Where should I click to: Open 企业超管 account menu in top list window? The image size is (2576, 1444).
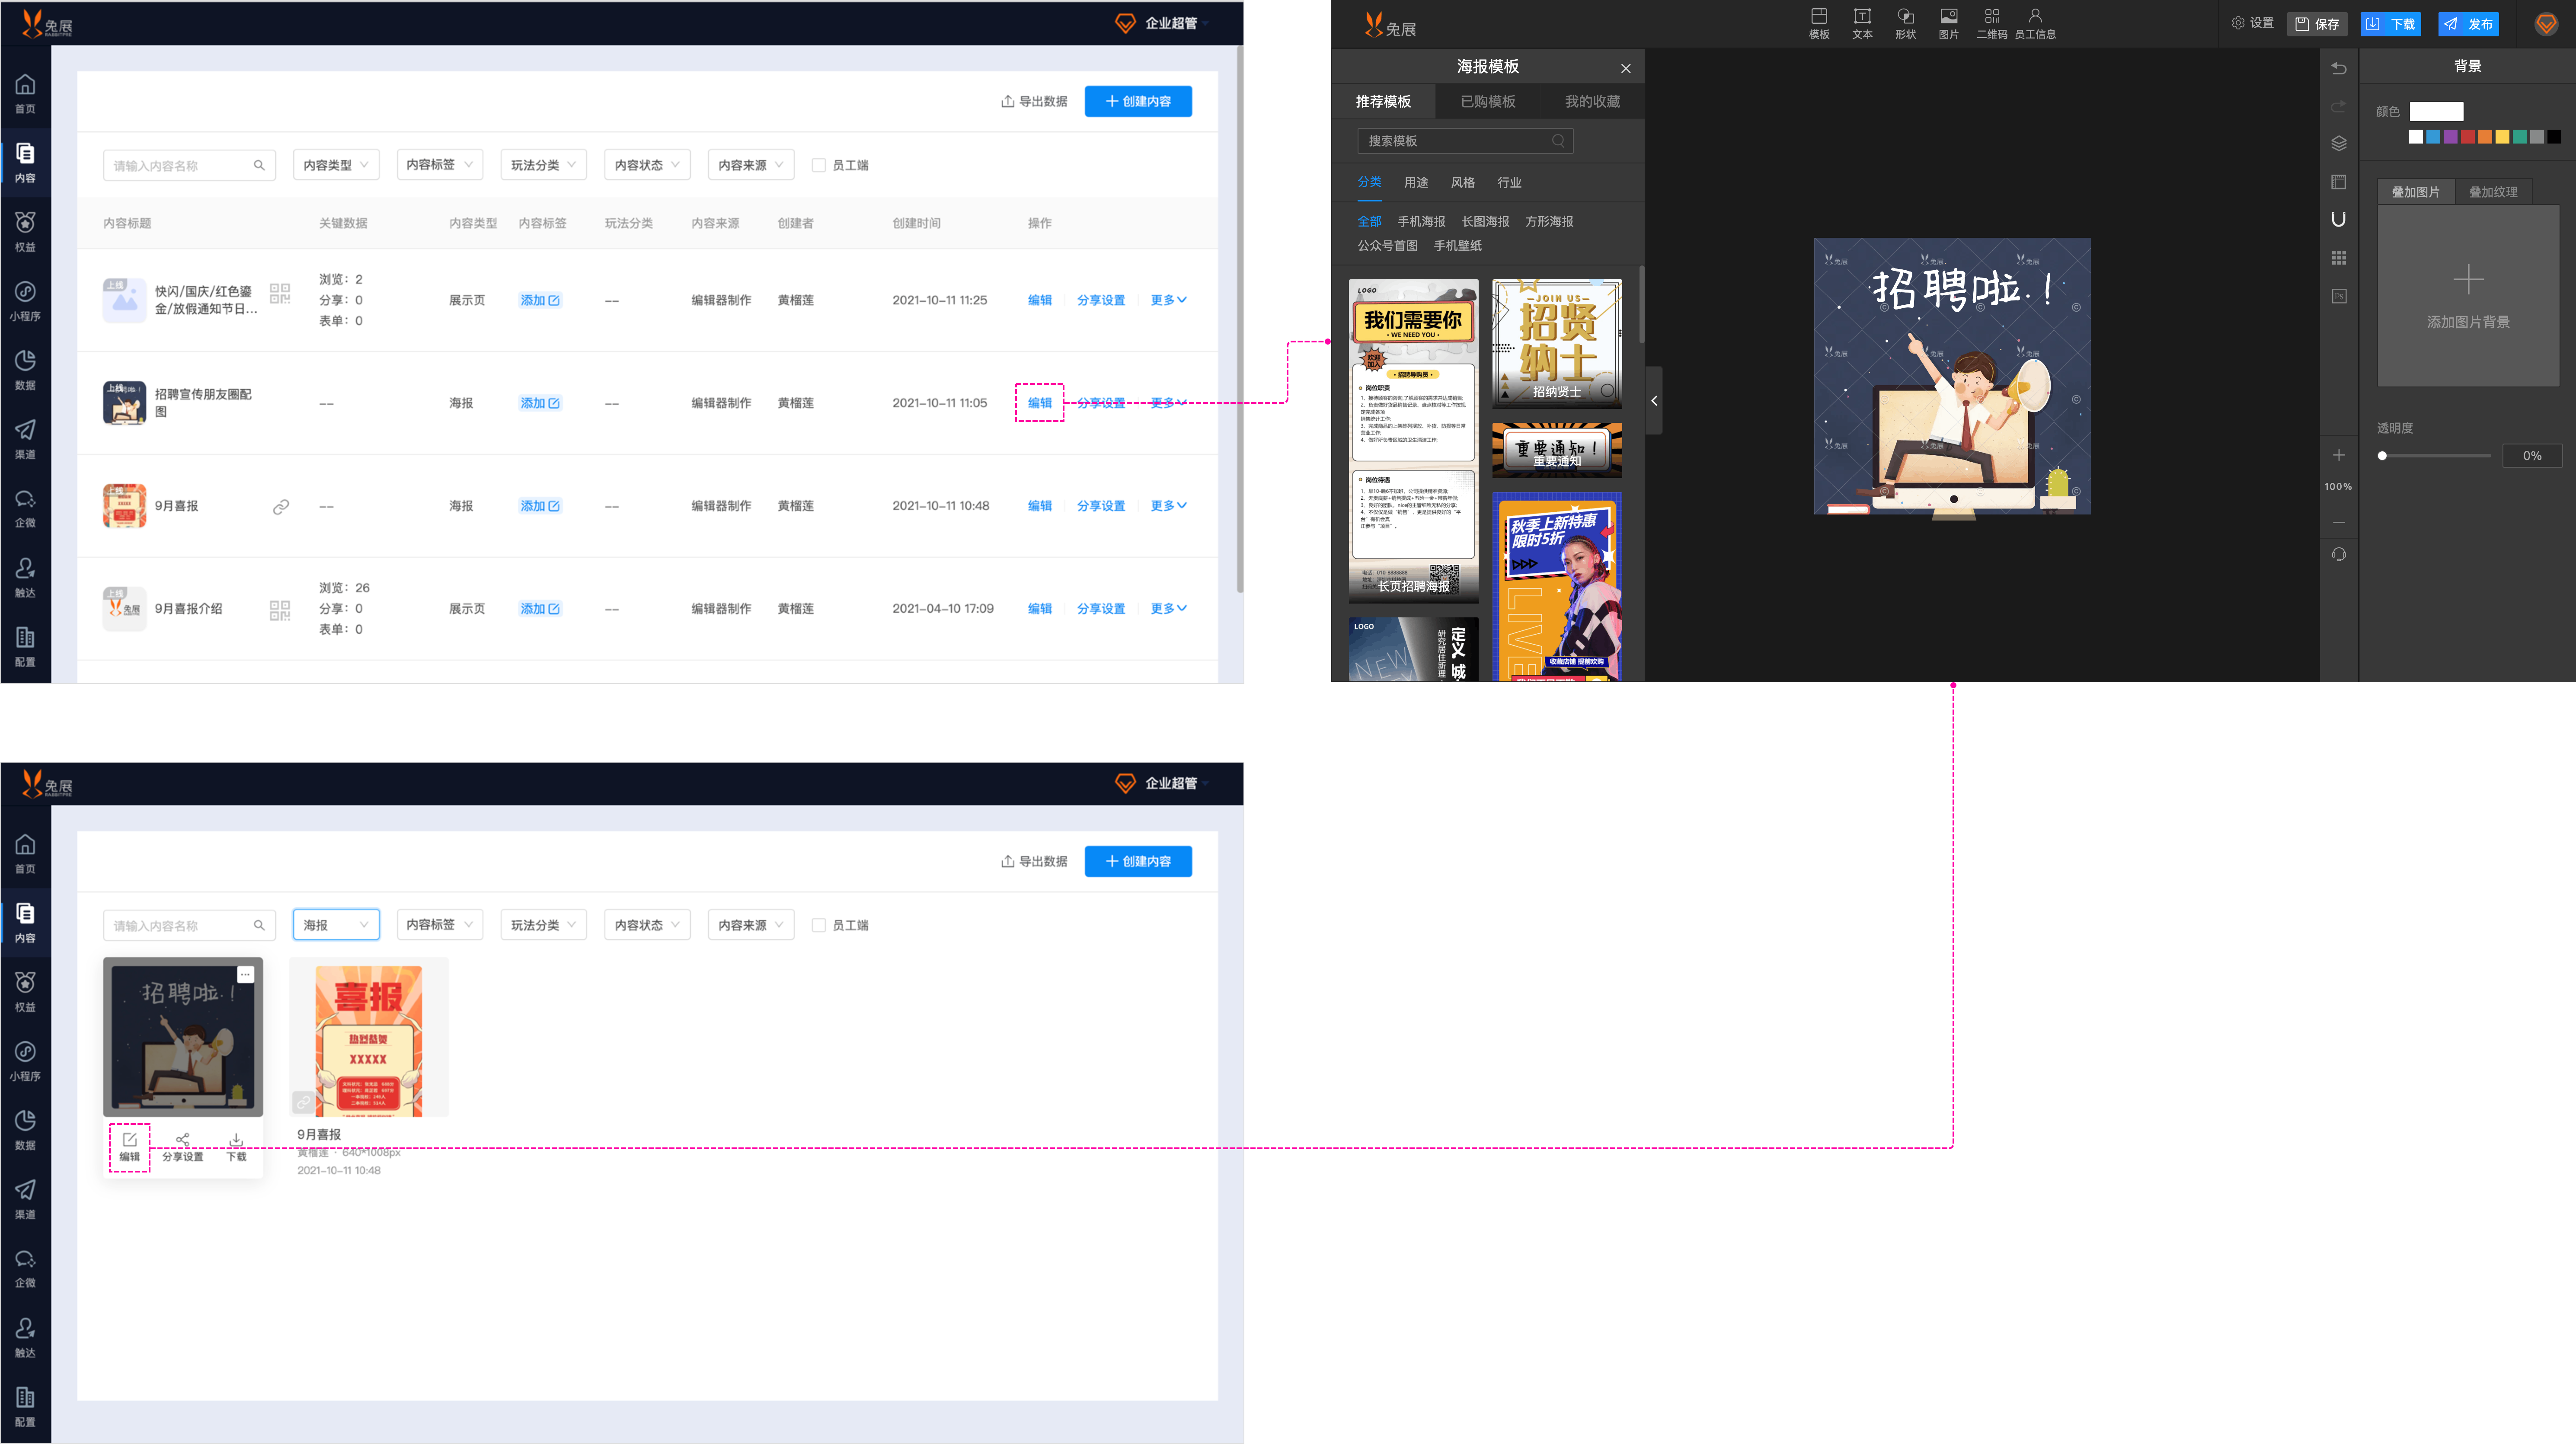click(1162, 23)
